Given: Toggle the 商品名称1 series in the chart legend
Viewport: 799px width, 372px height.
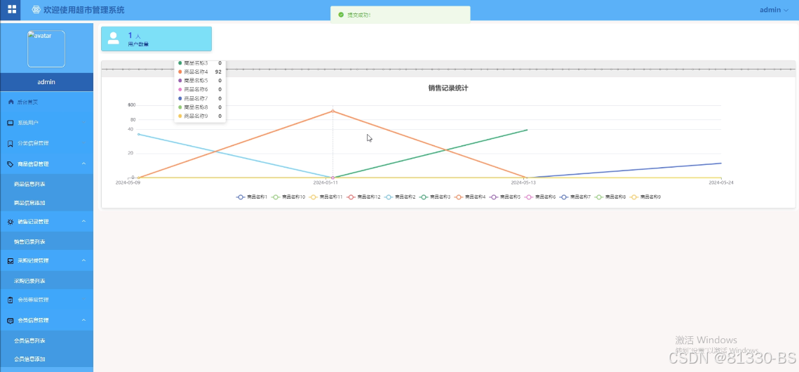Looking at the screenshot, I should click(252, 197).
